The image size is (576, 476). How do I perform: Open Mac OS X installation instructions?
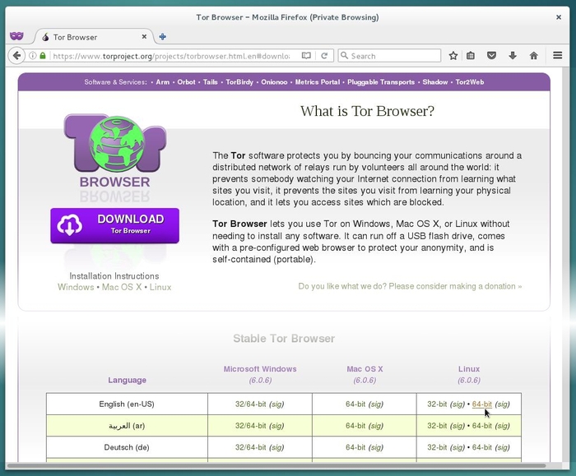(122, 288)
